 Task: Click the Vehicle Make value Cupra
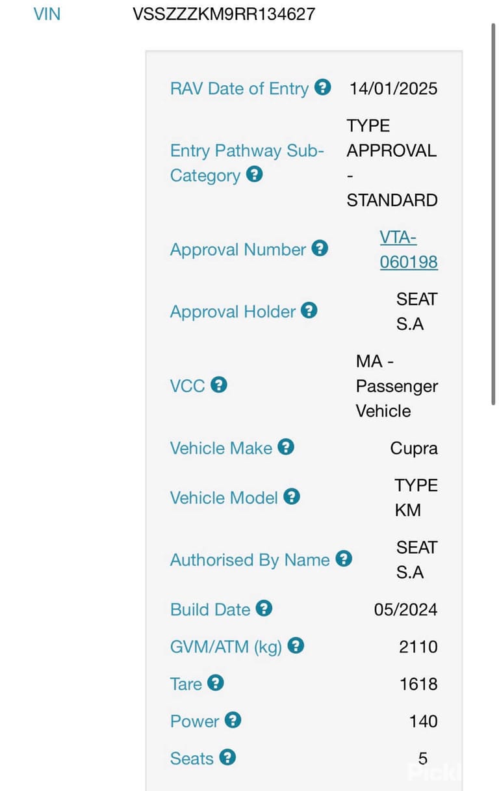coord(414,448)
